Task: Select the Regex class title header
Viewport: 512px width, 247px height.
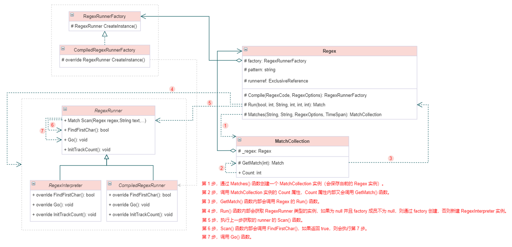Action: [x=329, y=51]
